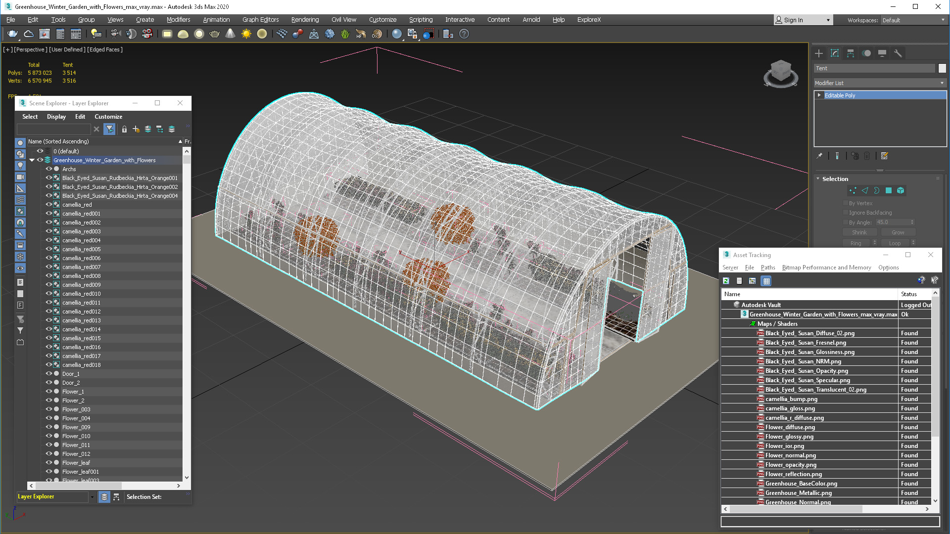Select Edge sub-object level icon
950x534 pixels.
pyautogui.click(x=865, y=190)
